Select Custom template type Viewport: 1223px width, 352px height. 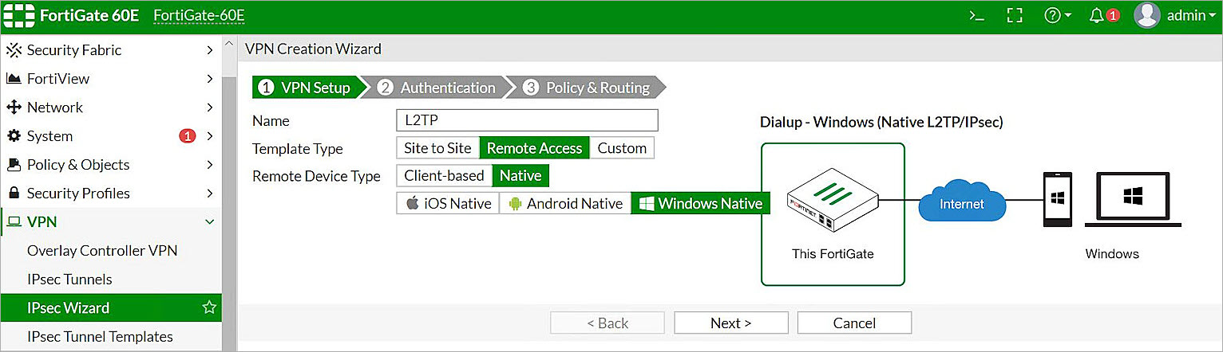[622, 148]
